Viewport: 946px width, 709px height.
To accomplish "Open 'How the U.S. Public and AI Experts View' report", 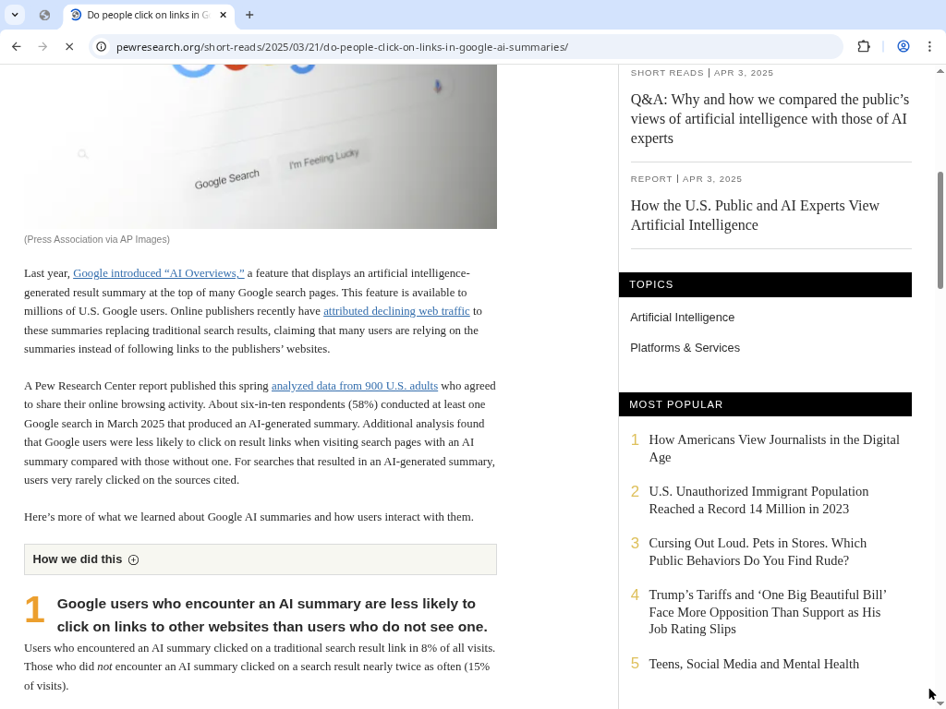I will [755, 215].
